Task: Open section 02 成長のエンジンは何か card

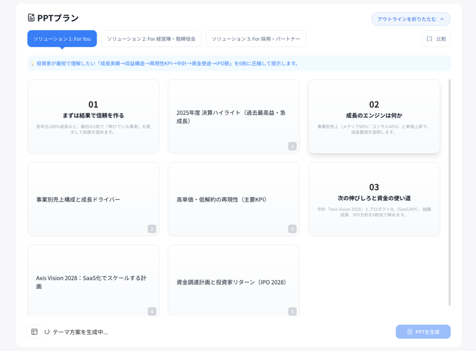Action: pos(374,116)
